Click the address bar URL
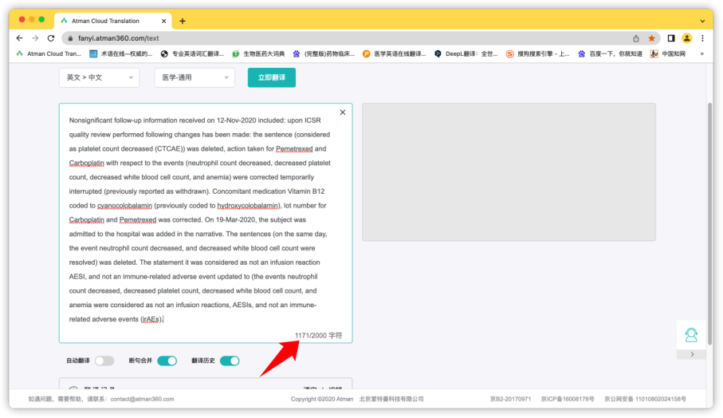Viewport: 723px width, 418px height. click(x=119, y=38)
